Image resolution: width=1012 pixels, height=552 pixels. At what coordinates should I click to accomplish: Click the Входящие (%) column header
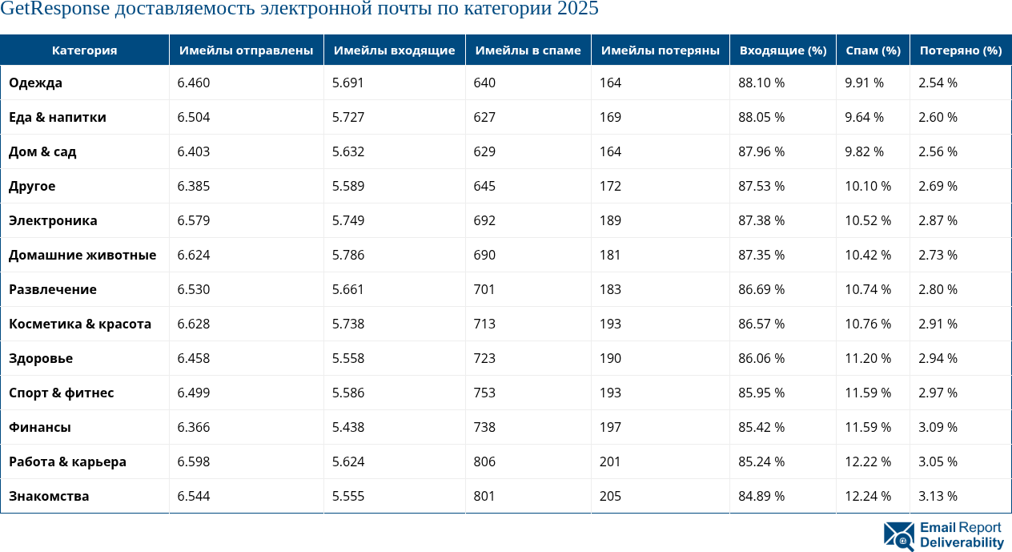(x=781, y=49)
